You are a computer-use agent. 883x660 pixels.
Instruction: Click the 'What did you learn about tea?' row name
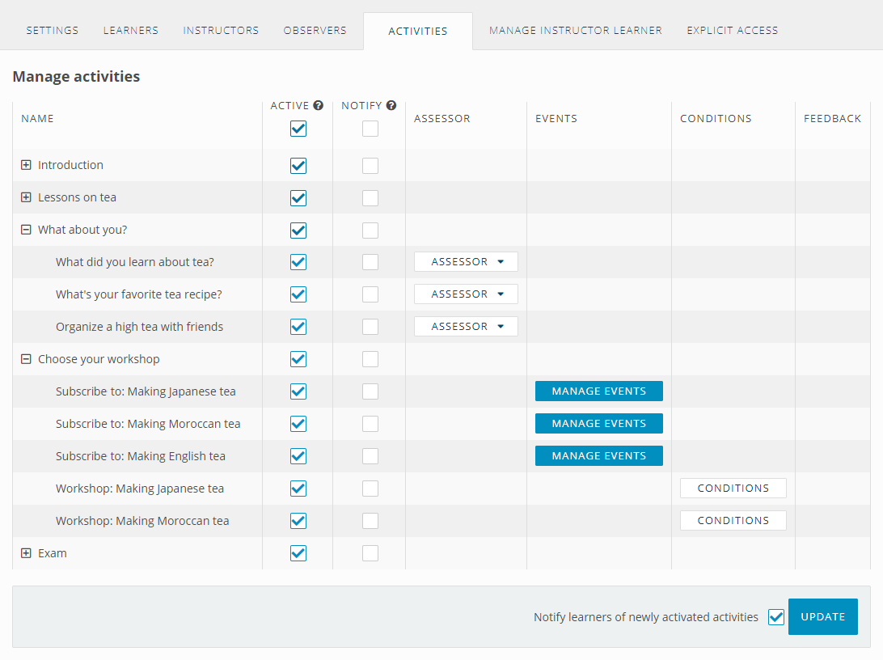click(x=134, y=262)
